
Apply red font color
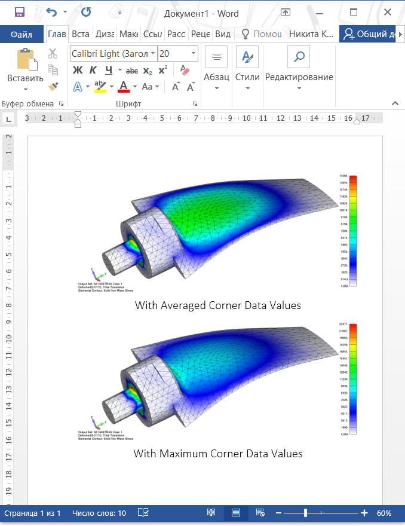124,87
